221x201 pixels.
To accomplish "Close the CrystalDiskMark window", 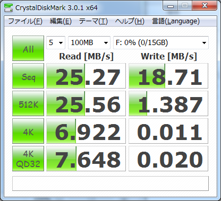I will pyautogui.click(x=205, y=6).
